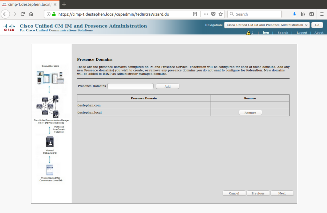
Task: Click the Cisco Unified CM IM title
Action: tap(83, 26)
